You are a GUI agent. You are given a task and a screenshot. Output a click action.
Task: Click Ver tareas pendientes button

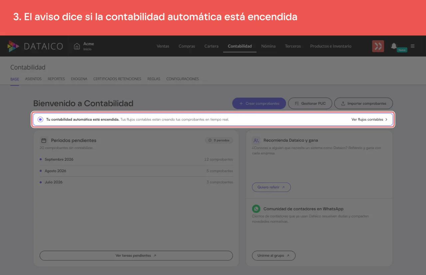(136, 256)
